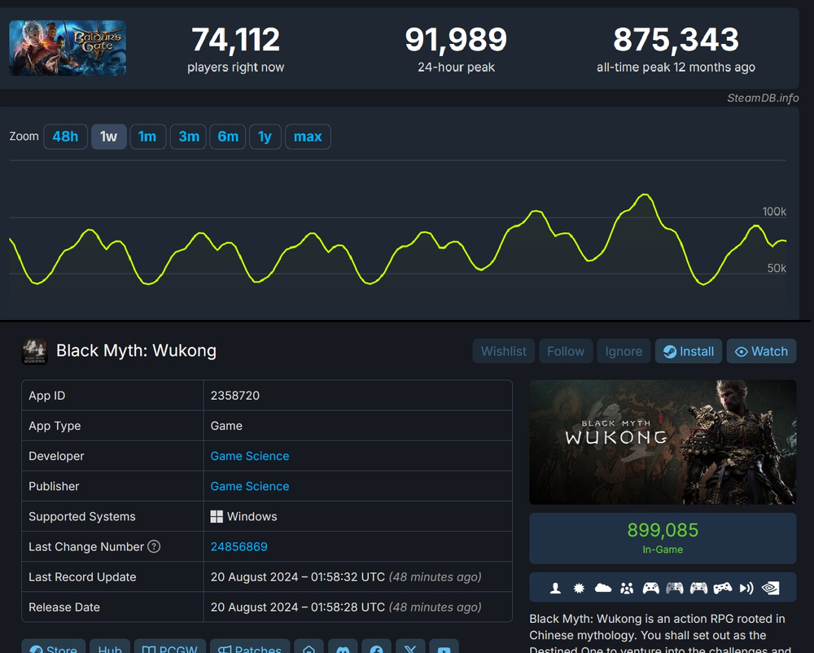Viewport: 814px width, 653px height.
Task: Click the Black Myth Wukong banner image
Action: (x=663, y=442)
